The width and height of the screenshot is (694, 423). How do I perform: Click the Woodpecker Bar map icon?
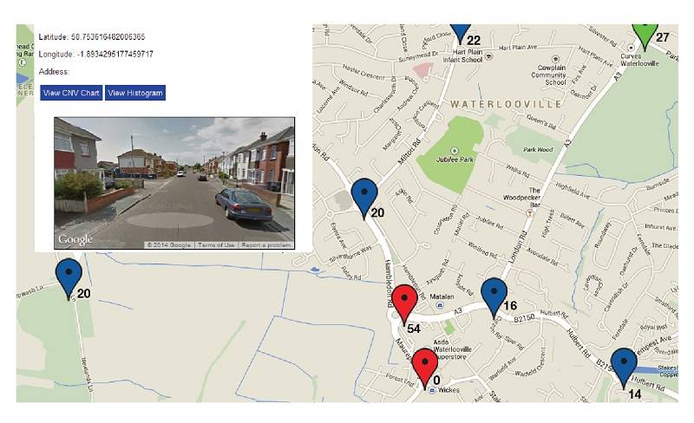(x=528, y=214)
